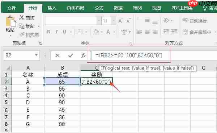This screenshot has height=133, width=217.
Task: Click cell containing score 80
Action: 63,124
